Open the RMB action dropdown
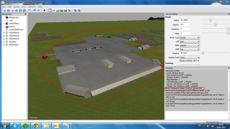This screenshot has width=230, height=129. pyautogui.click(x=189, y=49)
